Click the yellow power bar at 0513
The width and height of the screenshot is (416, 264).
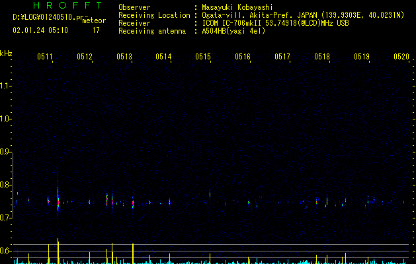coord(133,253)
